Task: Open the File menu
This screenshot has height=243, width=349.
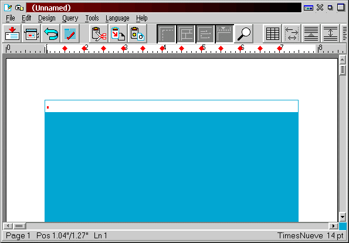Action: [x=11, y=18]
